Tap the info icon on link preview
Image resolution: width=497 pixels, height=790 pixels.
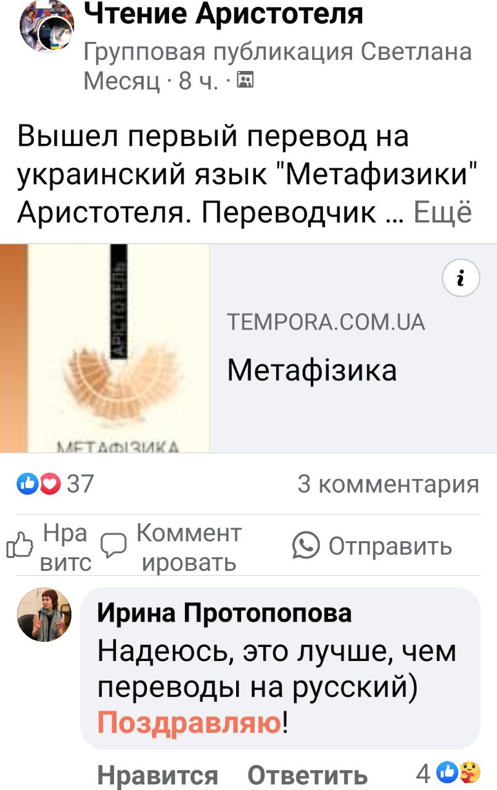(x=461, y=280)
